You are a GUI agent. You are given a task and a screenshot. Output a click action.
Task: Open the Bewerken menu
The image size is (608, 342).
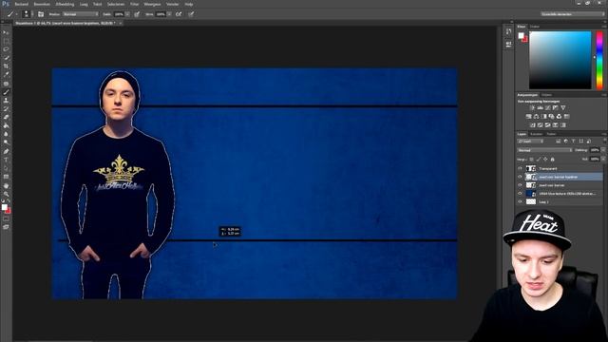pos(42,4)
